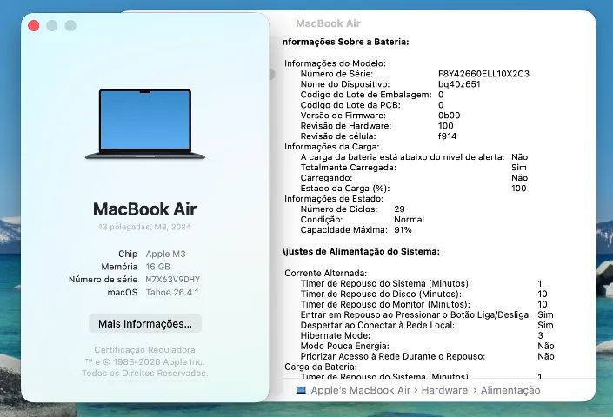Select Apple's MacBook Air in path bar
Screen dimensions: 613x417
[x=361, y=390]
